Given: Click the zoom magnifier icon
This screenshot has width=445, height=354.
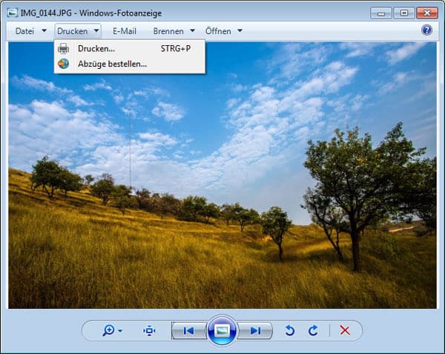Looking at the screenshot, I should point(109,330).
